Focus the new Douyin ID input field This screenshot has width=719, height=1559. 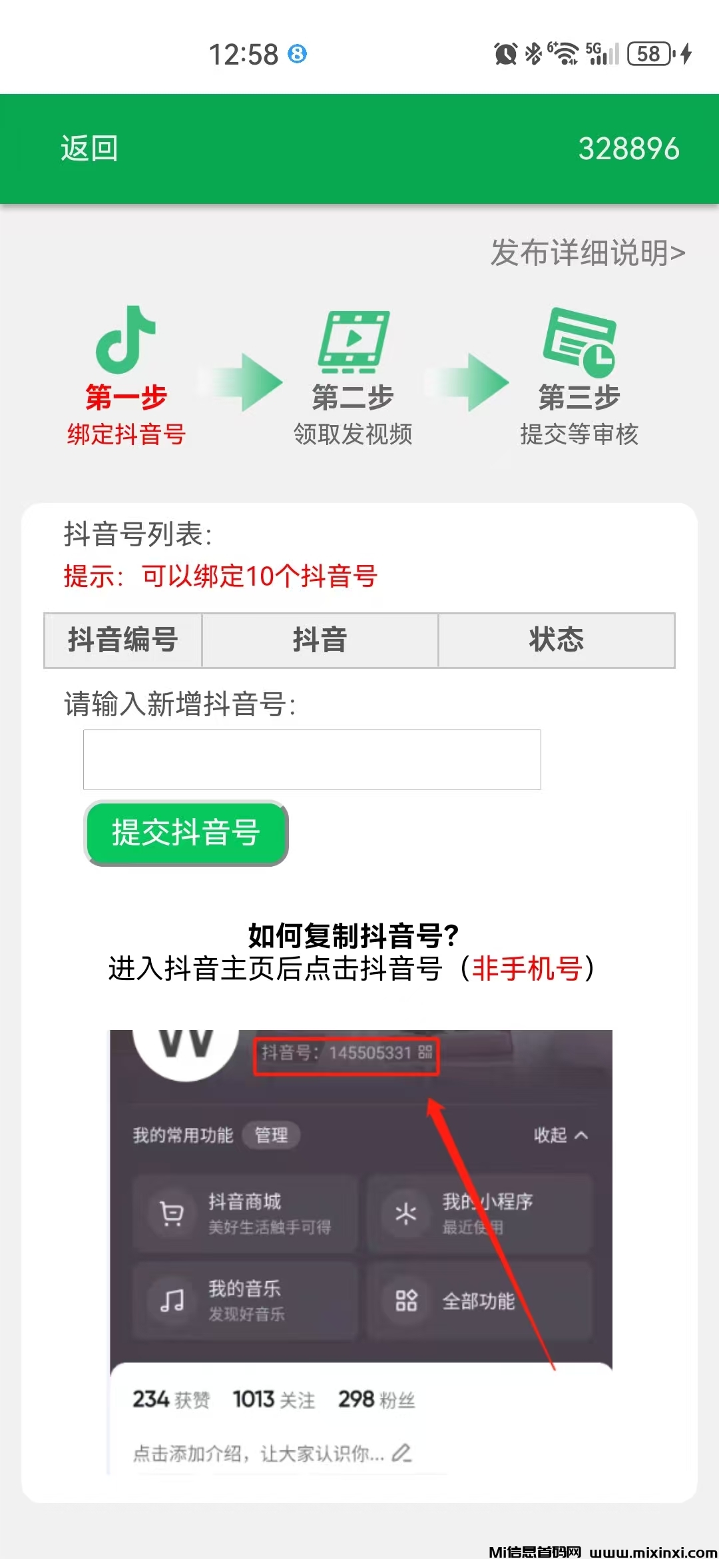(x=312, y=760)
